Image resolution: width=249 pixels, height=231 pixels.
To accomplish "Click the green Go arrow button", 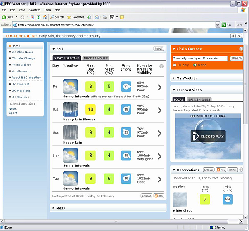I will [224, 25].
